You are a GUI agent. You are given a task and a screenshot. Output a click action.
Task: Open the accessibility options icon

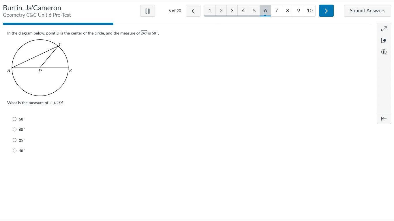[x=384, y=52]
